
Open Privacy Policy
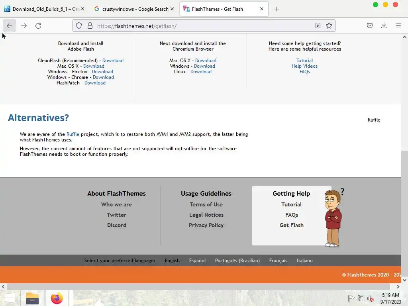(206, 226)
